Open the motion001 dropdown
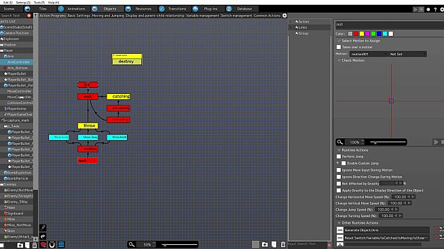The height and width of the screenshot is (249, 444). (369, 54)
